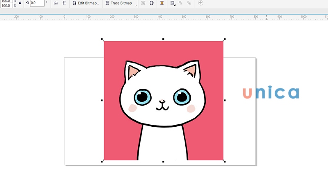Toggle the lock ratio padlock
This screenshot has height=184, width=328.
[20, 3]
